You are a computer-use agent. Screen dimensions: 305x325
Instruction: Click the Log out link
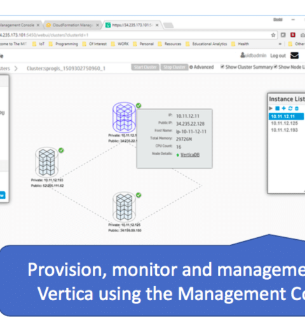[x=278, y=55]
